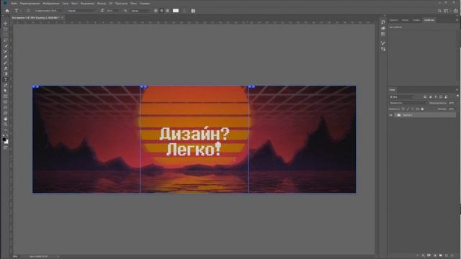Click the search icon in the top right
This screenshot has height=259, width=461.
point(439,11)
